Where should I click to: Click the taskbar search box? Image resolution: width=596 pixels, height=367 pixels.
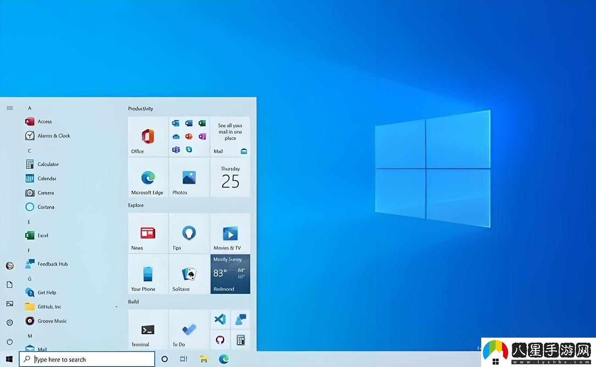(87, 359)
